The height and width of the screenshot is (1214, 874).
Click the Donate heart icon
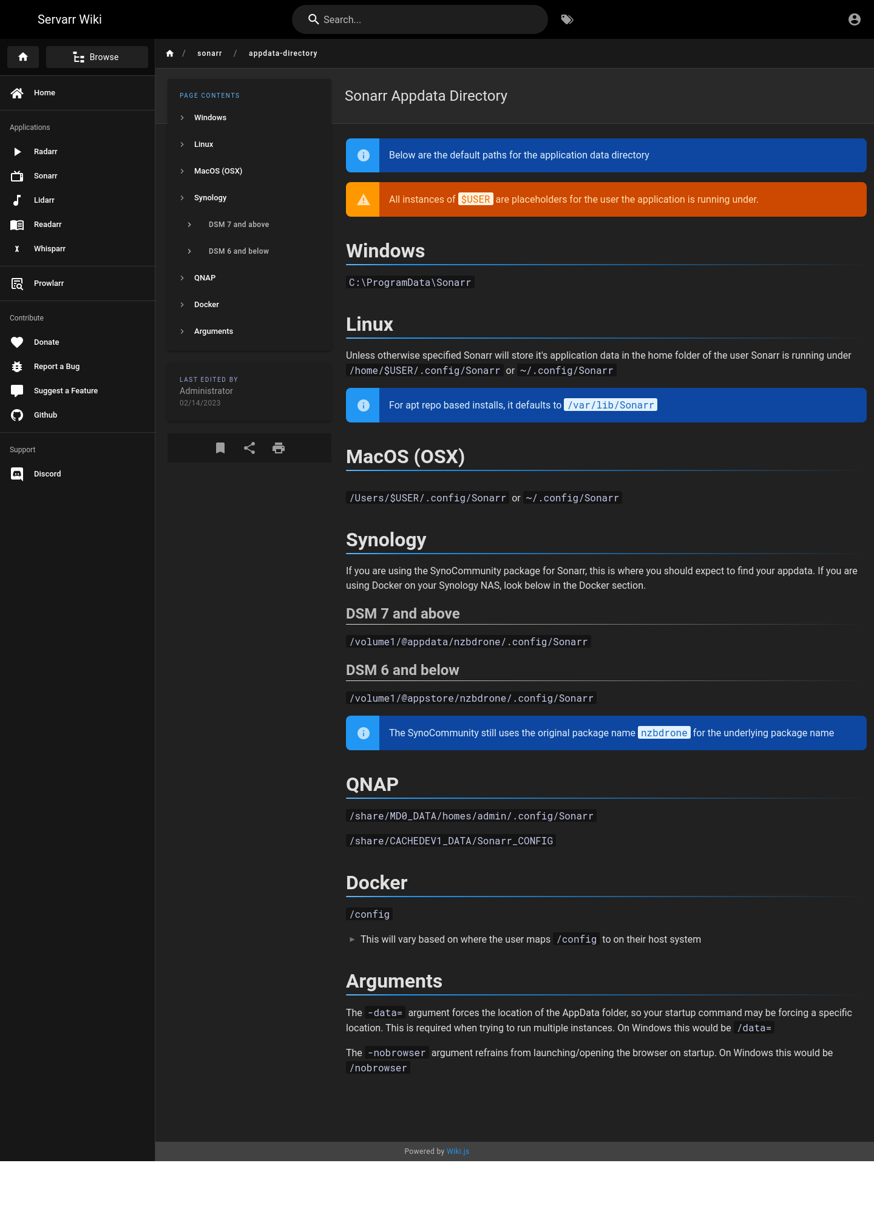click(x=17, y=342)
